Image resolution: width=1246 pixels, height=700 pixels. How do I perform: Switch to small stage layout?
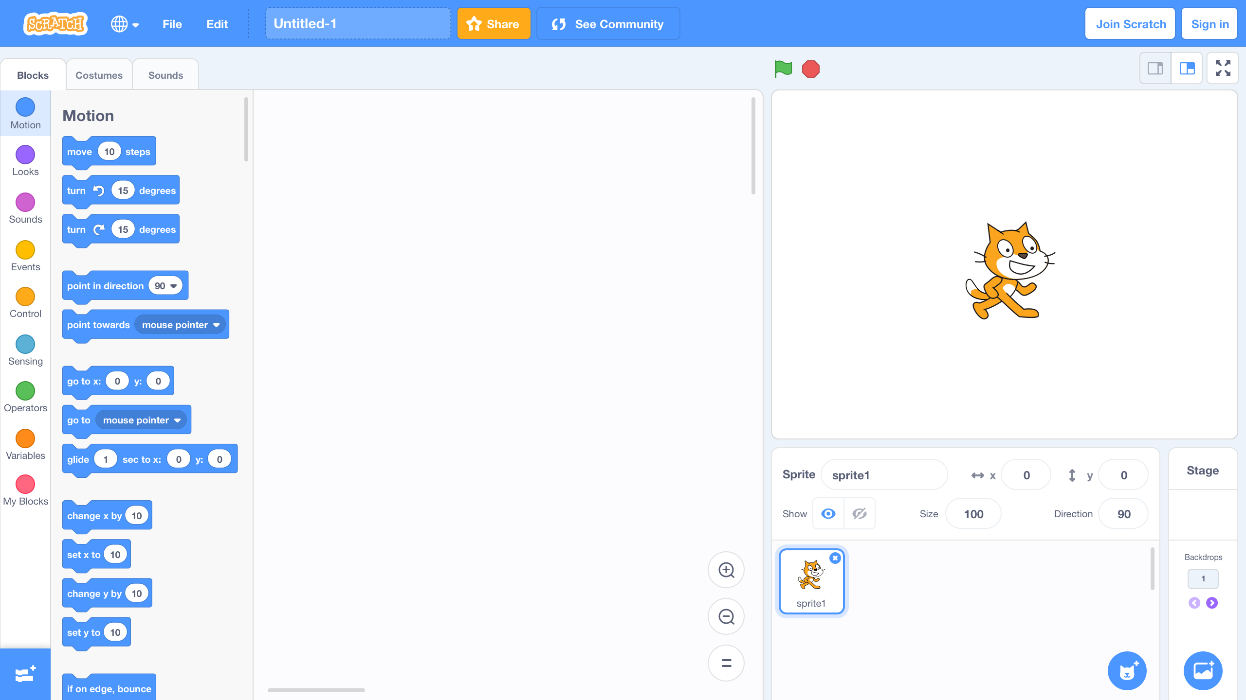click(1155, 69)
